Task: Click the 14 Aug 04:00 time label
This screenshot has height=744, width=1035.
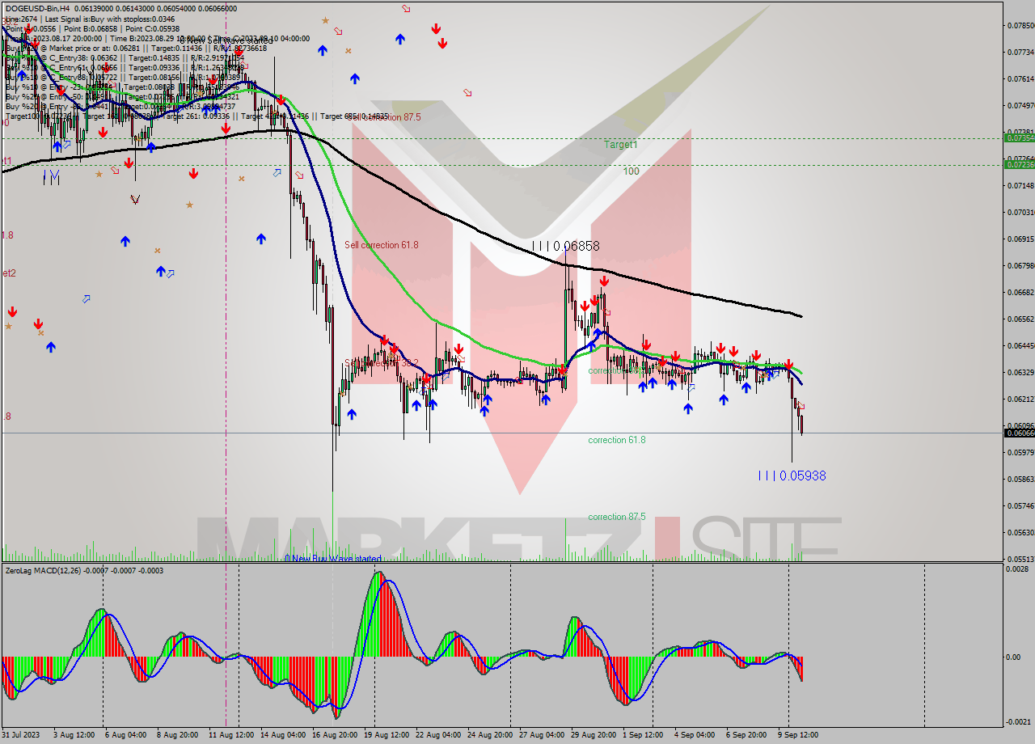Action: [x=283, y=735]
